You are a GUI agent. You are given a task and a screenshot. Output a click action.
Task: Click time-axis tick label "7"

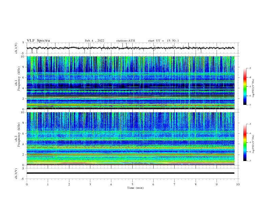[x=175, y=184]
